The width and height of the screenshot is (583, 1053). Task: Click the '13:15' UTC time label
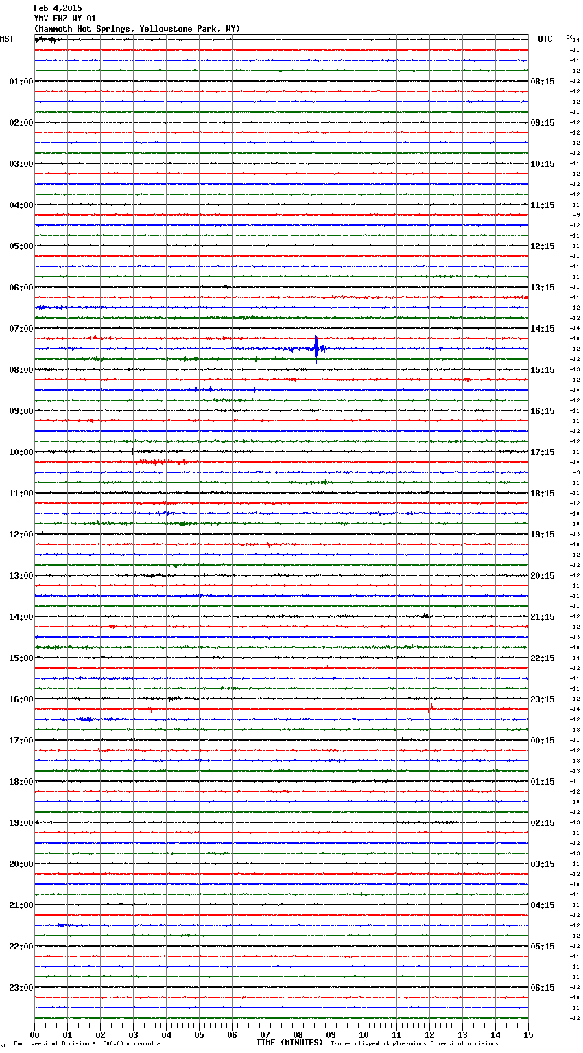tap(543, 288)
